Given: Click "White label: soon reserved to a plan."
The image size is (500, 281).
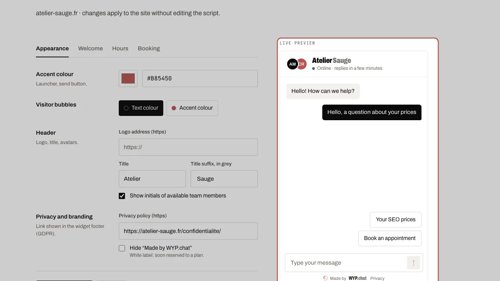Looking at the screenshot, I should (167, 255).
